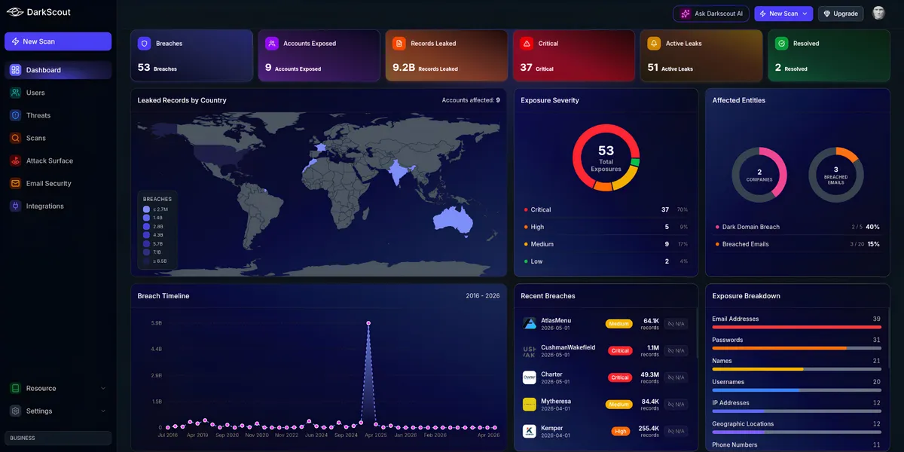Click Ask Darkscout AI button
The height and width of the screenshot is (452, 904).
coord(711,14)
